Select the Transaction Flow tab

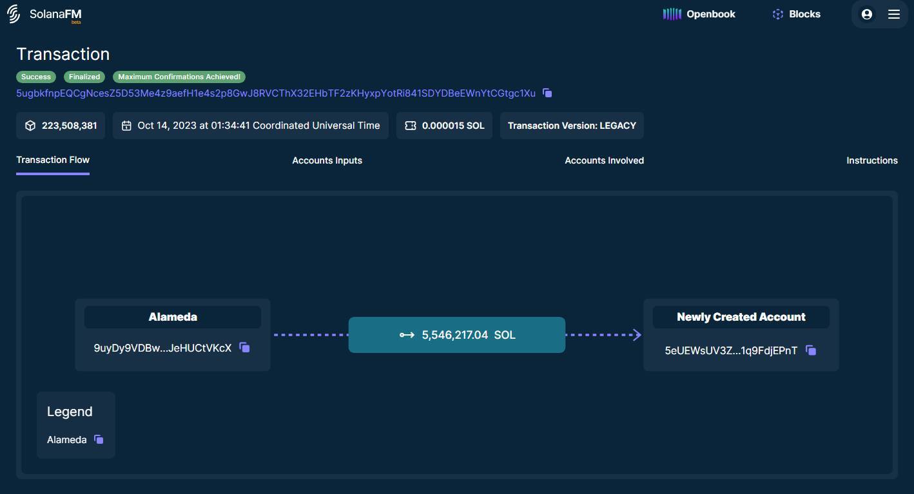(x=53, y=160)
